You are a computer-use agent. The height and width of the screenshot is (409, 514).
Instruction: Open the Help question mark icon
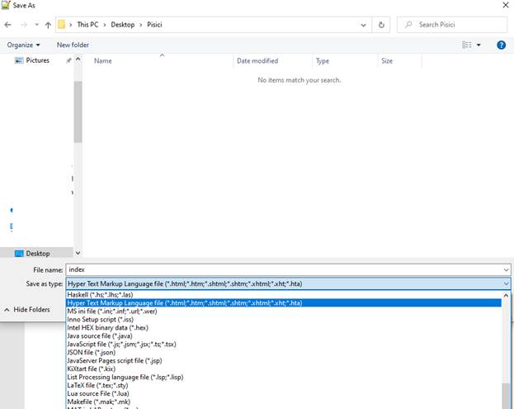point(501,45)
